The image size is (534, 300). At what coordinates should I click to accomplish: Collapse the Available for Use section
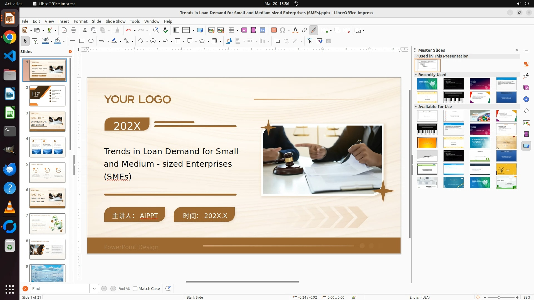point(416,107)
